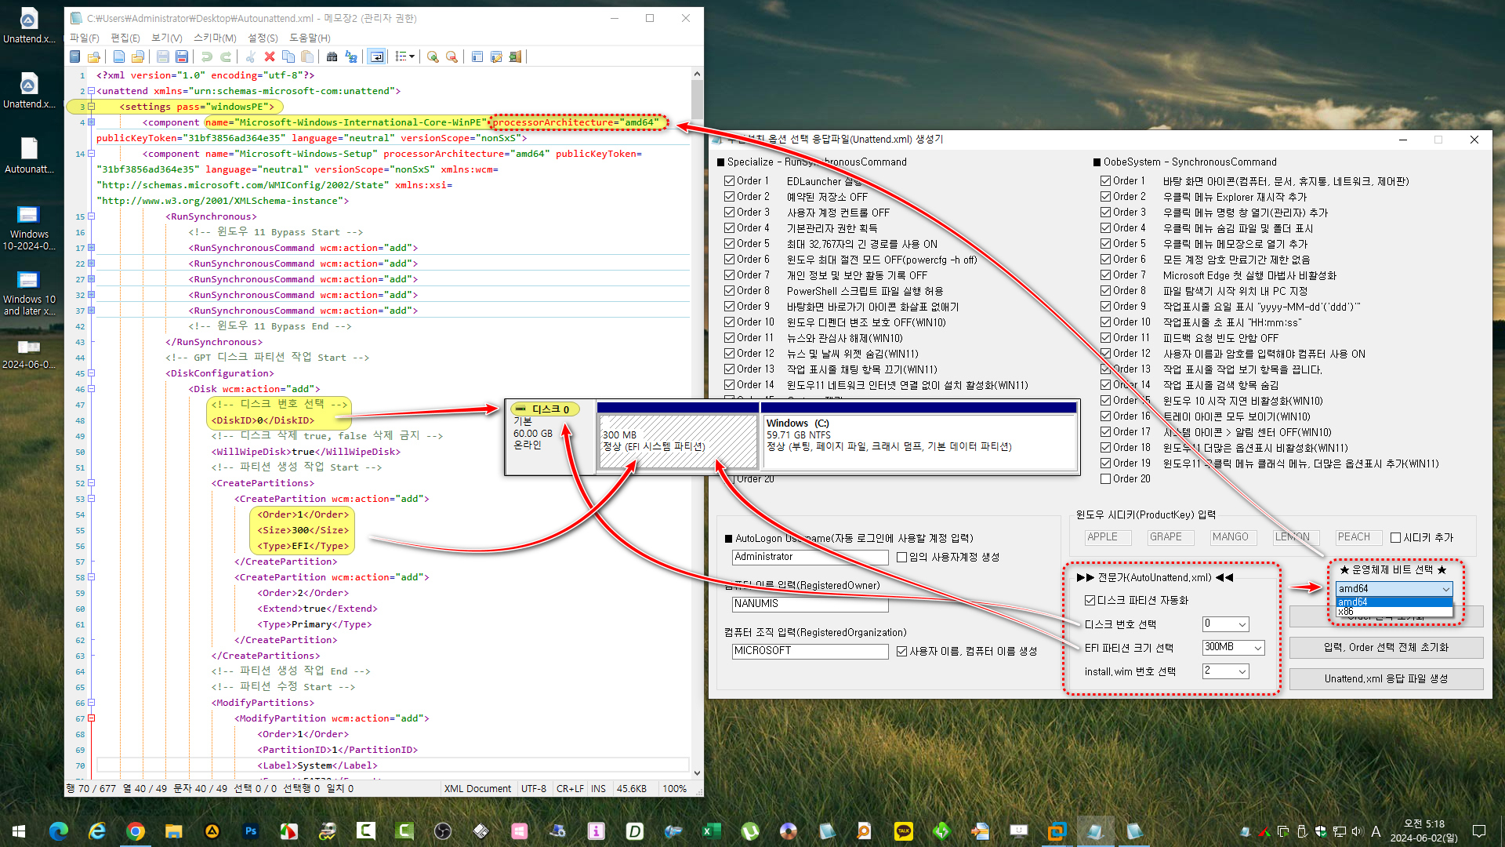This screenshot has width=1505, height=847.
Task: Click the Zoom Out magnifier icon
Action: (x=452, y=56)
